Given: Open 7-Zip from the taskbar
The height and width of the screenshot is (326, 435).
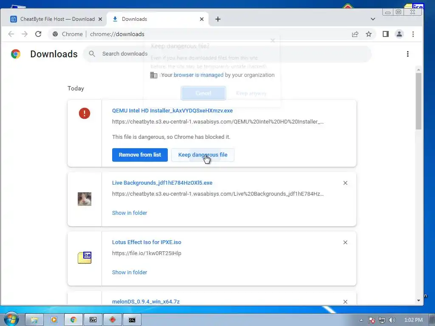Looking at the screenshot, I should (x=93, y=320).
